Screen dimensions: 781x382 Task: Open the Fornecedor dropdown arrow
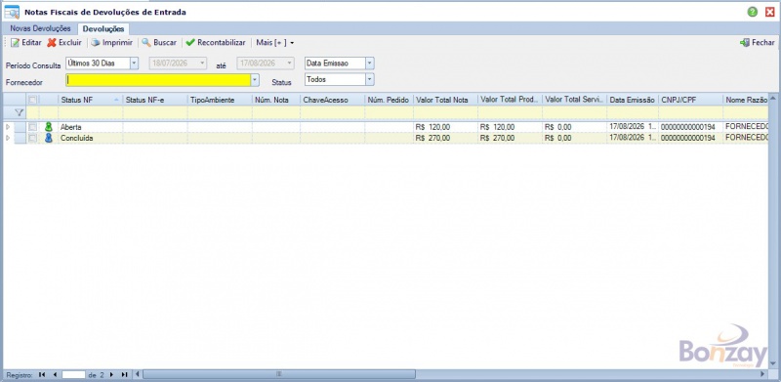tap(255, 80)
